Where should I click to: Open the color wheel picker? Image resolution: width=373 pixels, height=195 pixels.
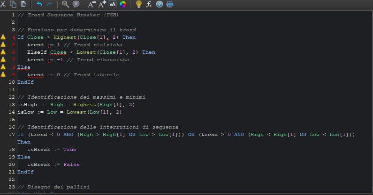coord(123,5)
